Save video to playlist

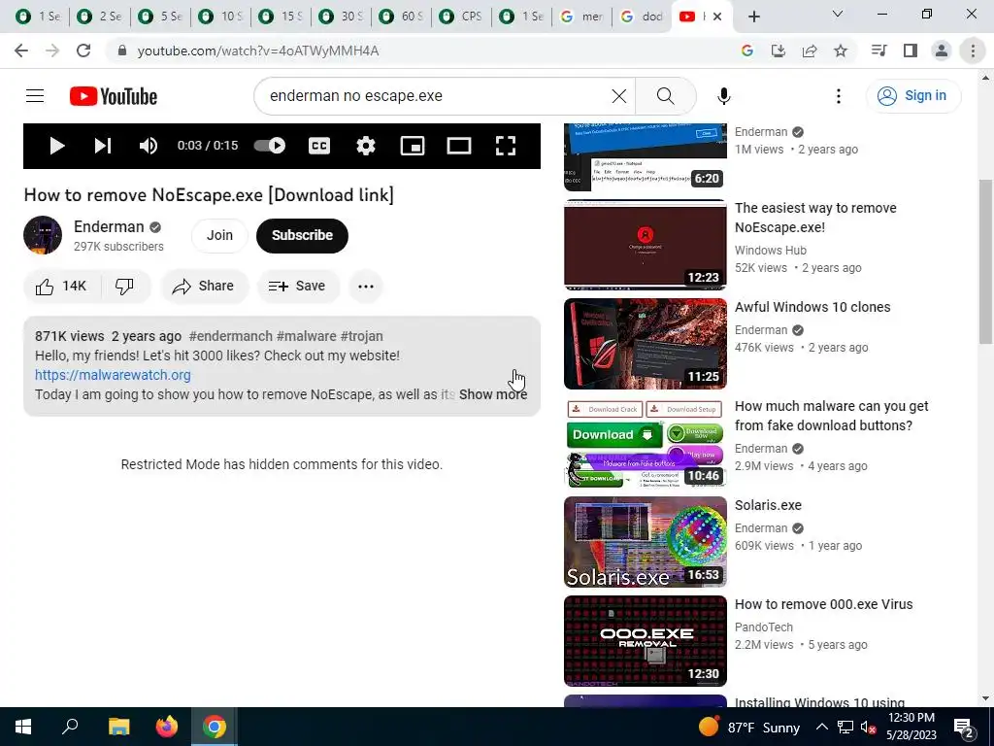tap(297, 287)
